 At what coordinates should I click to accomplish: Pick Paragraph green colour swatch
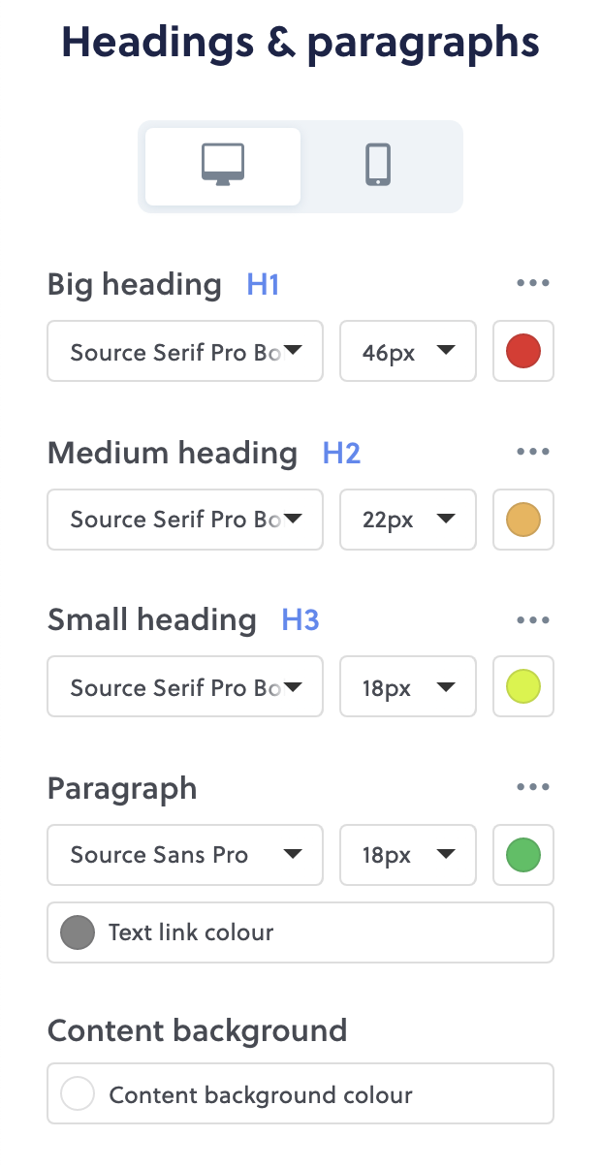(523, 855)
